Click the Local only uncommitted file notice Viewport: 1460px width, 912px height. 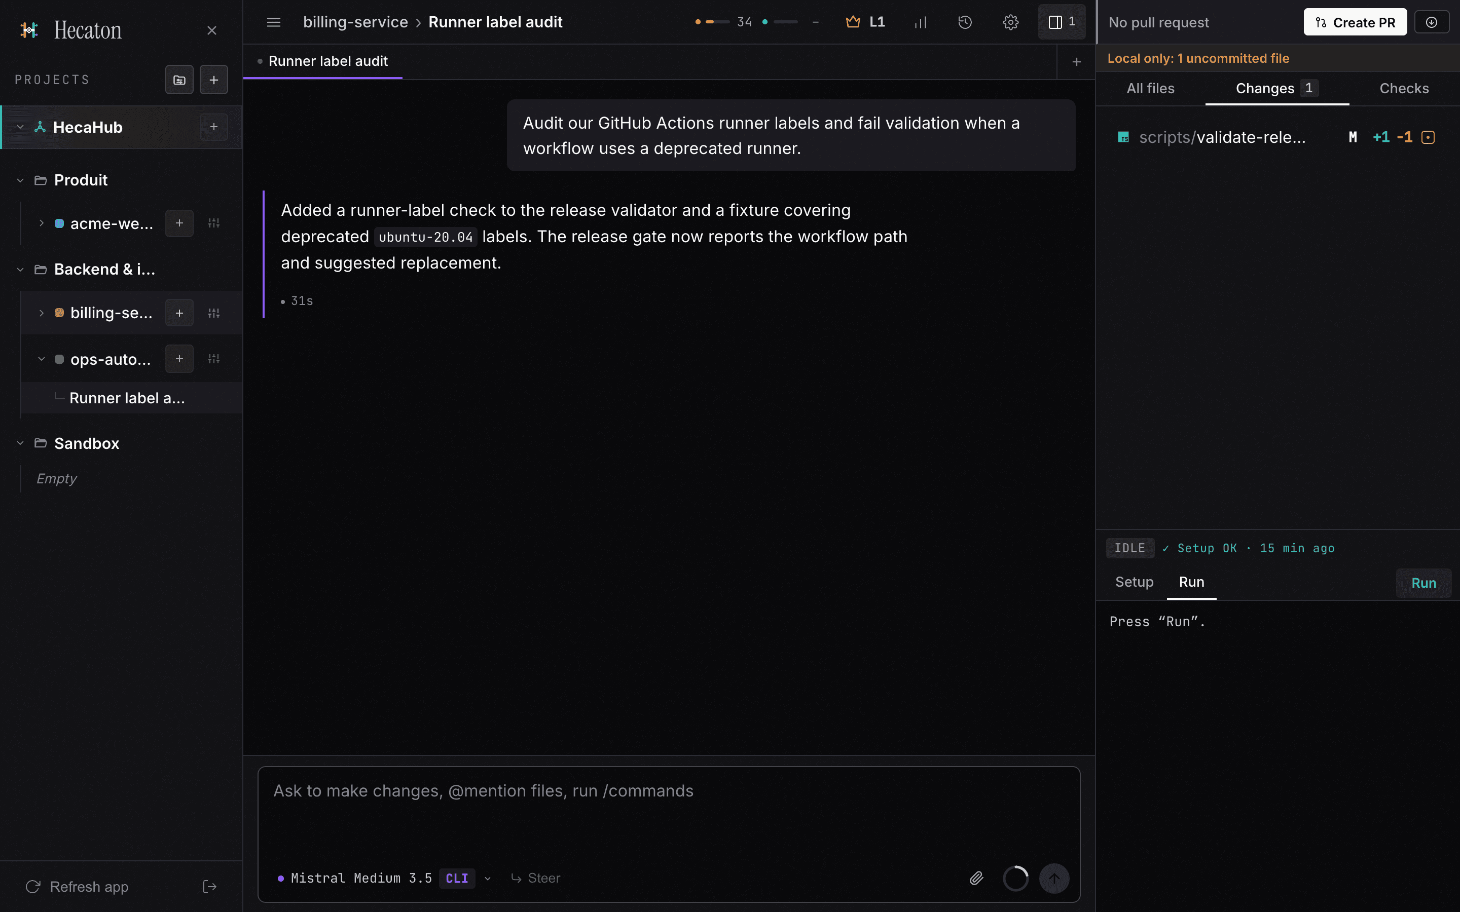point(1198,58)
